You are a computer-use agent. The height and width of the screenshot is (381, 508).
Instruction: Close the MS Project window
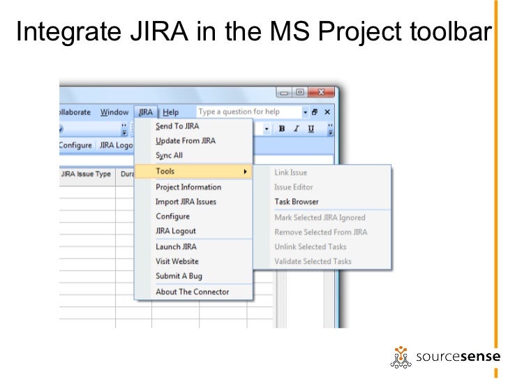click(321, 92)
